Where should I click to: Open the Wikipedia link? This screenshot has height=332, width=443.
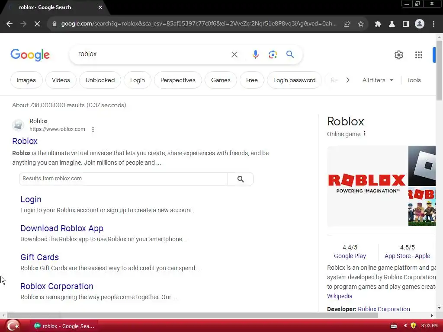pyautogui.click(x=340, y=296)
